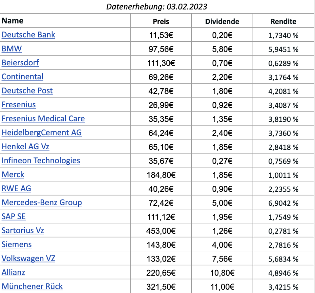Screen dimensions: 315x293
Task: Select Continental dividend 2,20€
Action: (222, 77)
